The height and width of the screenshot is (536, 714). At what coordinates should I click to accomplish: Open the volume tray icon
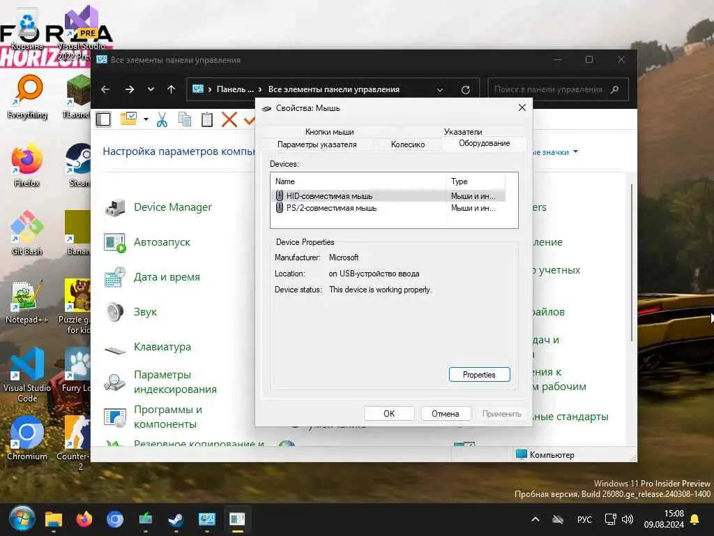click(x=628, y=519)
